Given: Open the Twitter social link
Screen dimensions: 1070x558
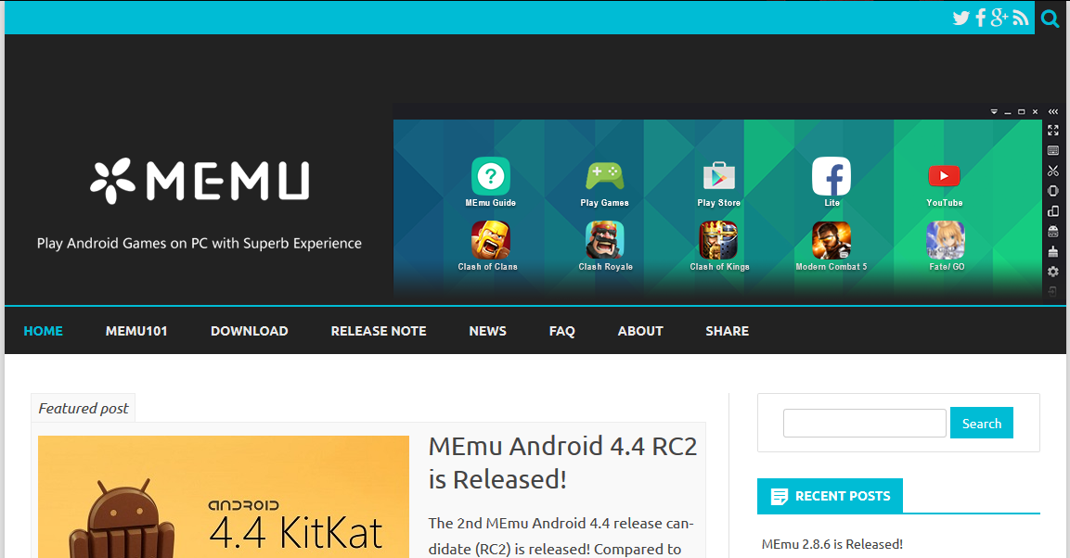Looking at the screenshot, I should click(960, 18).
